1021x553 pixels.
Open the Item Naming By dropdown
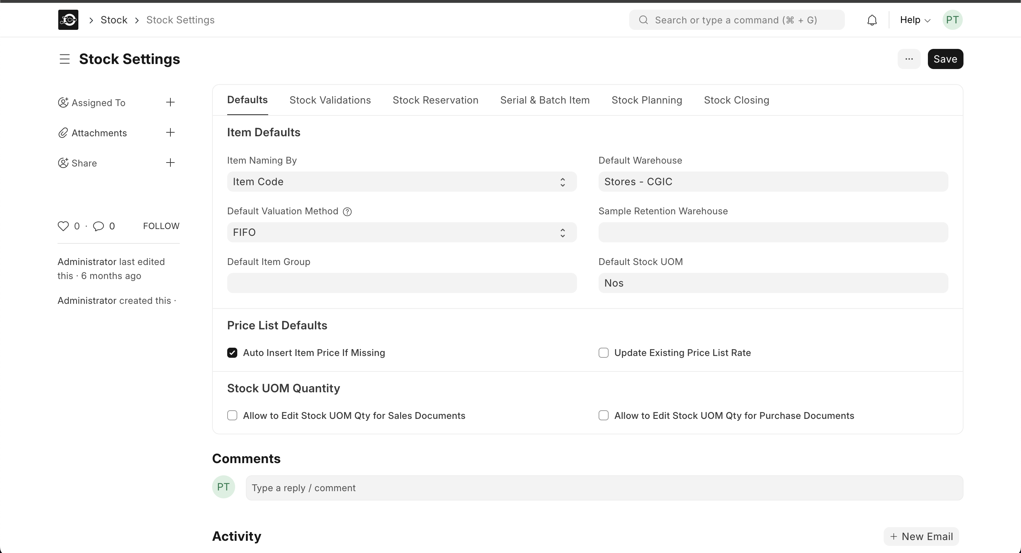pyautogui.click(x=401, y=182)
